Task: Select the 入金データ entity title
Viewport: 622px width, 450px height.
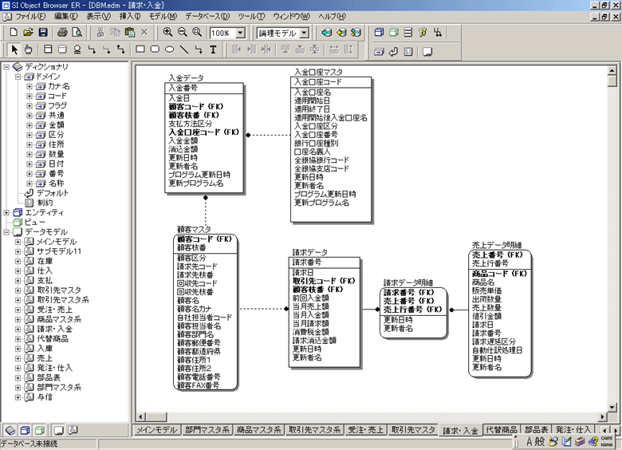Action: pos(186,77)
